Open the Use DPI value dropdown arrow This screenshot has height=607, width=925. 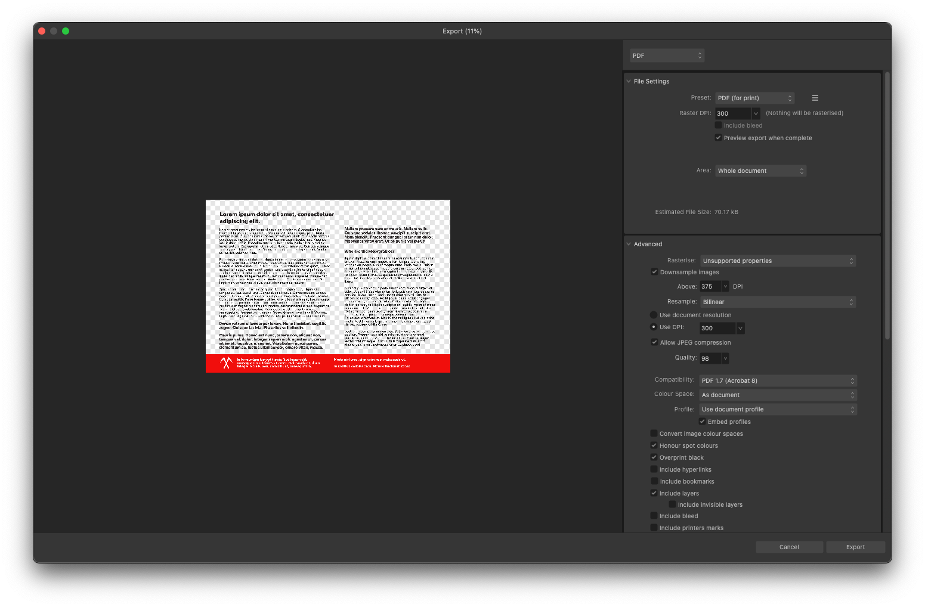[740, 328]
